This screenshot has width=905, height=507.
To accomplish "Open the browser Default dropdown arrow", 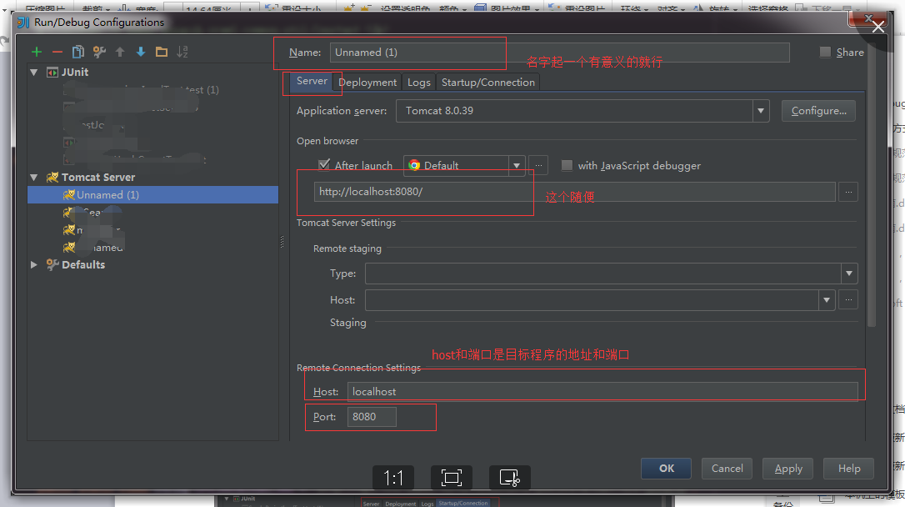I will click(x=517, y=166).
